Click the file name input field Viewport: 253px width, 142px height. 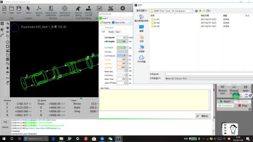pos(209,74)
